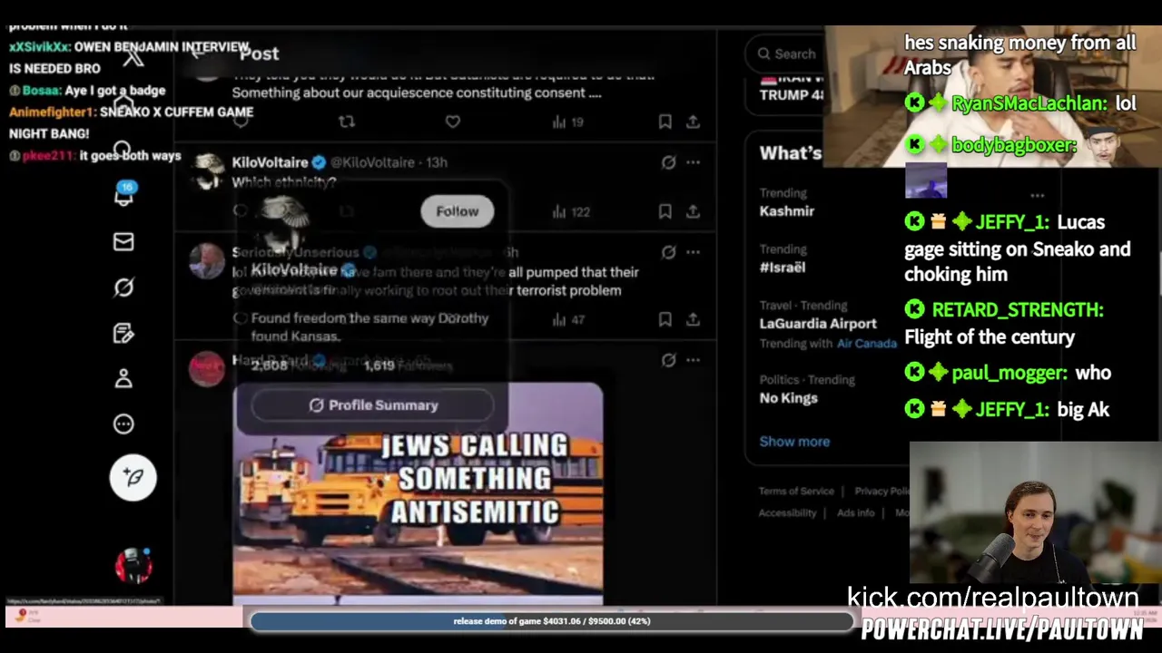1162x653 pixels.
Task: Click Show more under trends
Action: tap(794, 442)
